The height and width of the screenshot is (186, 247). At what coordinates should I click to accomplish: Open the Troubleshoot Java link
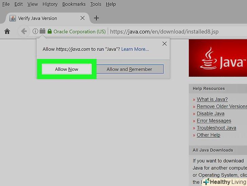pos(216,128)
